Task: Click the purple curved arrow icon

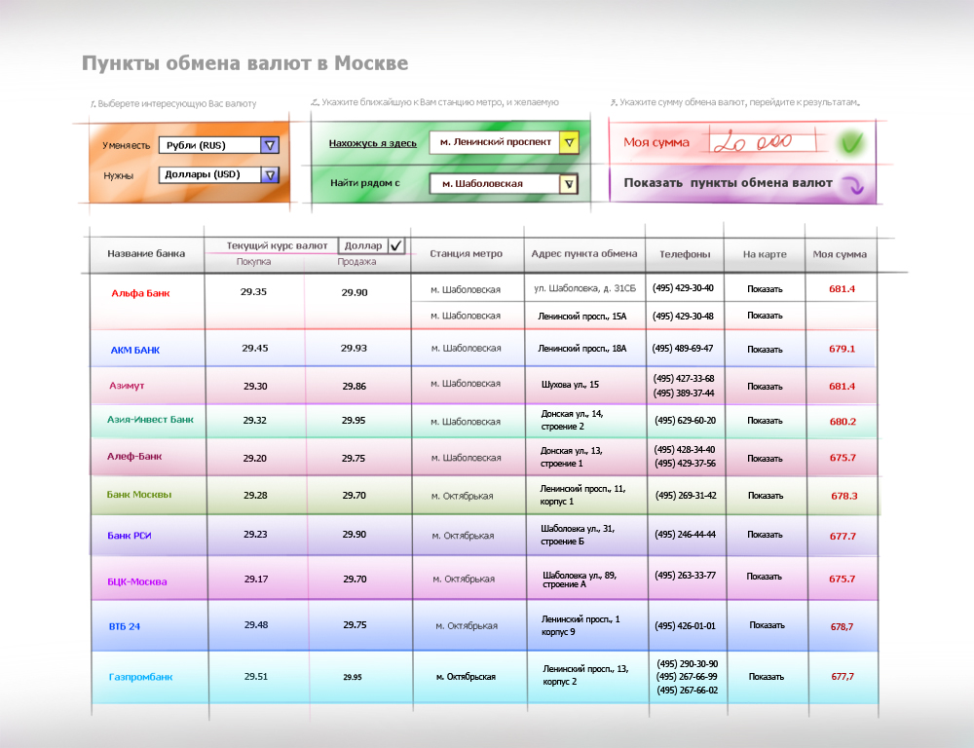Action: click(852, 183)
